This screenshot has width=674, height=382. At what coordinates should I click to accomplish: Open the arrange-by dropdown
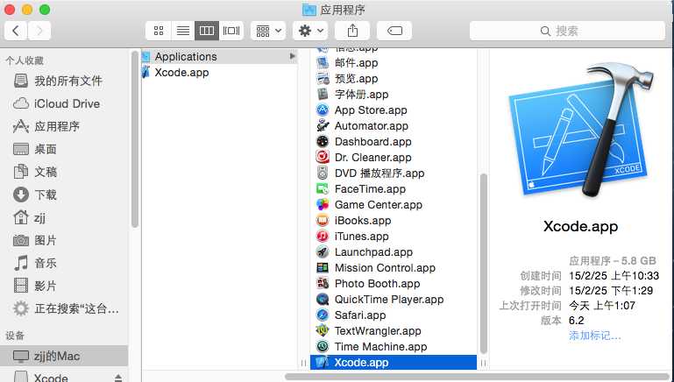point(268,31)
